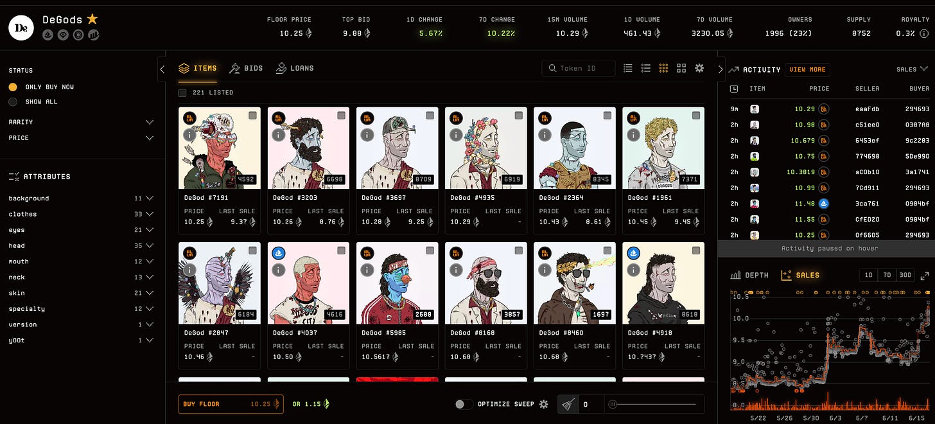The image size is (935, 424).
Task: Click Blur marketplace badge on DeGod #3203
Action: (x=278, y=118)
